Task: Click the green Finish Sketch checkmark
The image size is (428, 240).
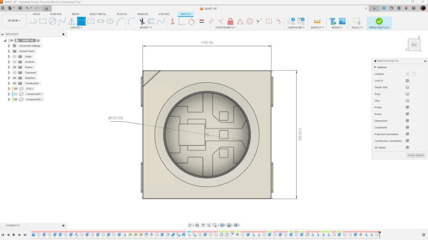Action: click(379, 21)
